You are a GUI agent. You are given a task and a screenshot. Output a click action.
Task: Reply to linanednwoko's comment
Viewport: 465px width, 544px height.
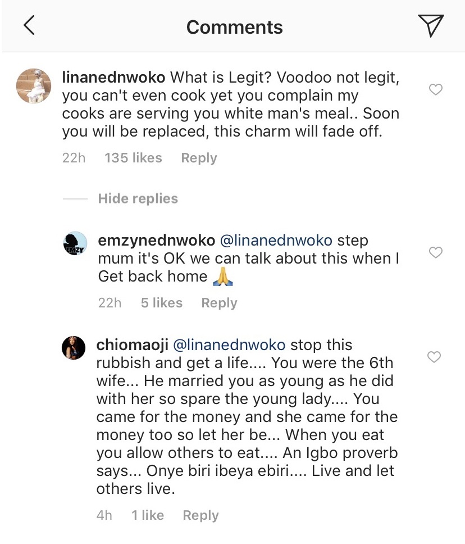(x=199, y=158)
